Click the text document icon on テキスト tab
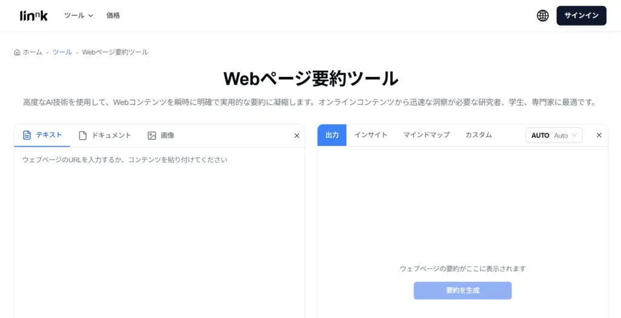The image size is (621, 318). pos(27,135)
